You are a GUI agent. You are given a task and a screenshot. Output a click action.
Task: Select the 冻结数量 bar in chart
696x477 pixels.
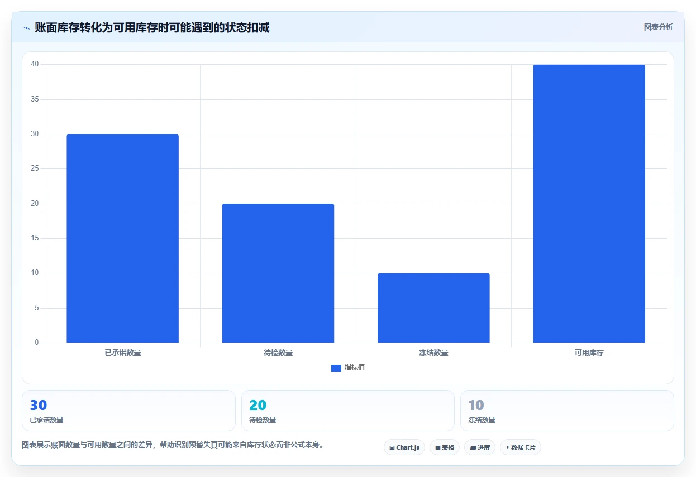(x=433, y=308)
